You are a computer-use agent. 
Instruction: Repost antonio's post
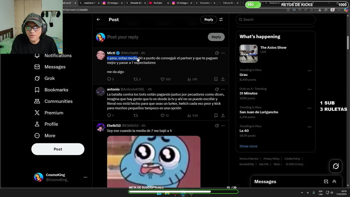(135, 115)
